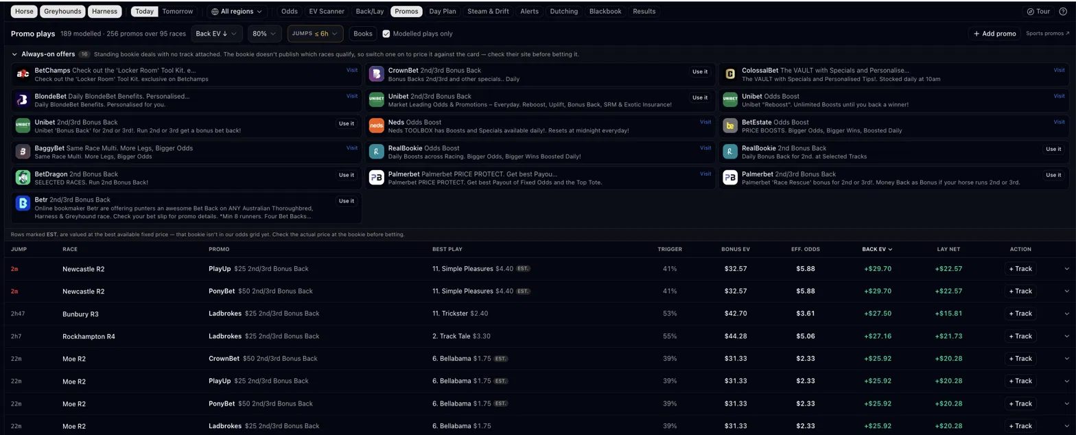This screenshot has width=1076, height=435.
Task: Expand the Rockhampton R4 row
Action: (x=1066, y=336)
